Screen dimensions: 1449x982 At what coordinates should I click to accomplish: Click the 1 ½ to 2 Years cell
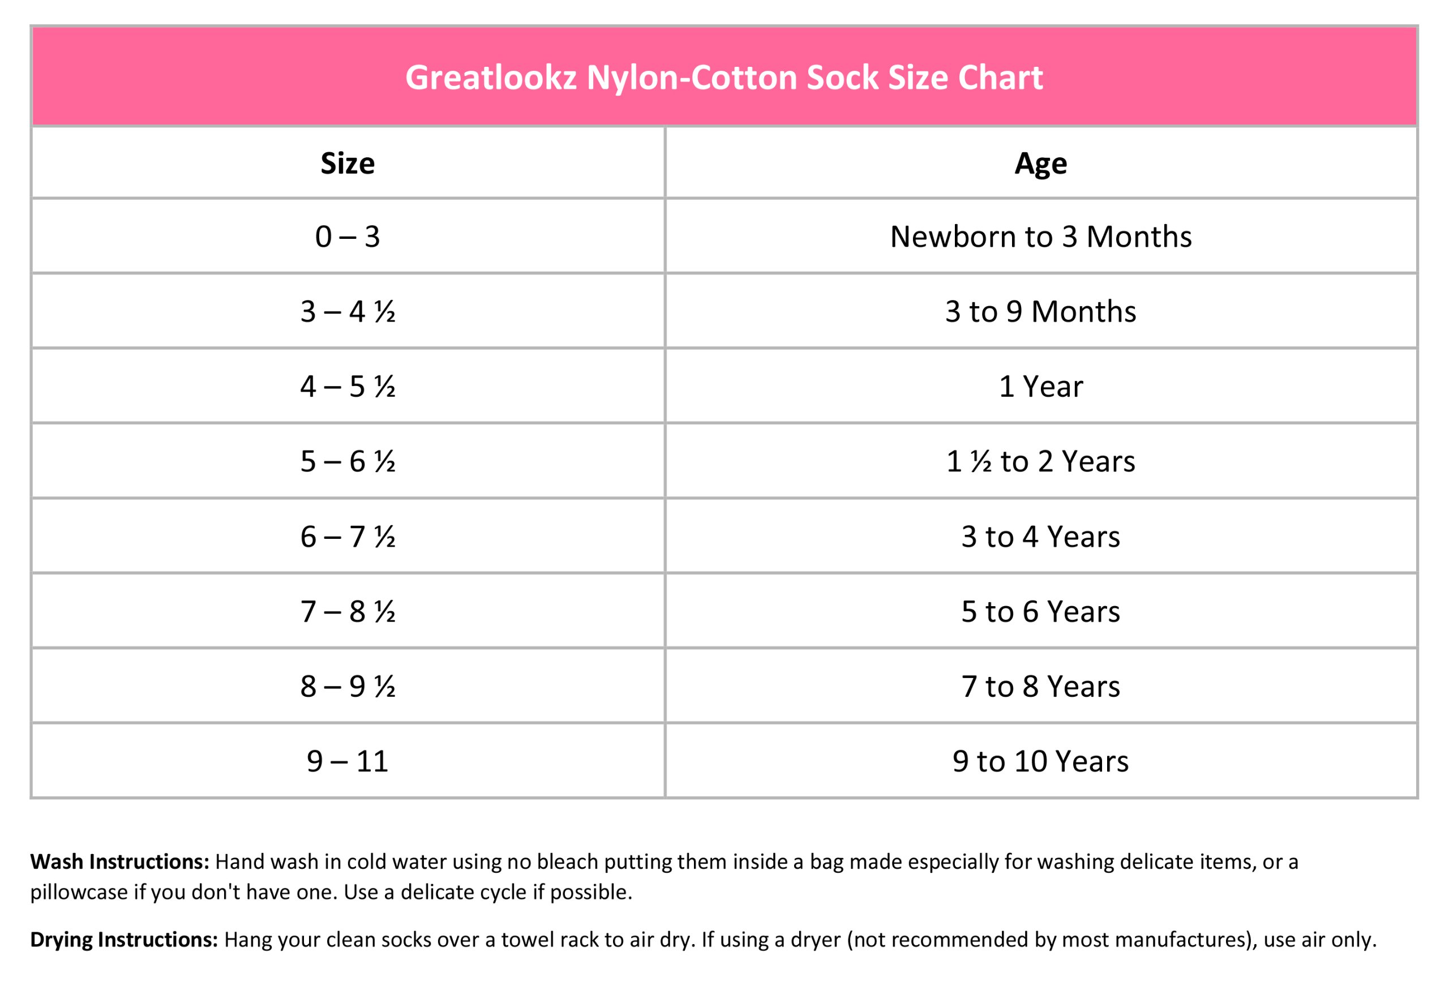(1040, 461)
